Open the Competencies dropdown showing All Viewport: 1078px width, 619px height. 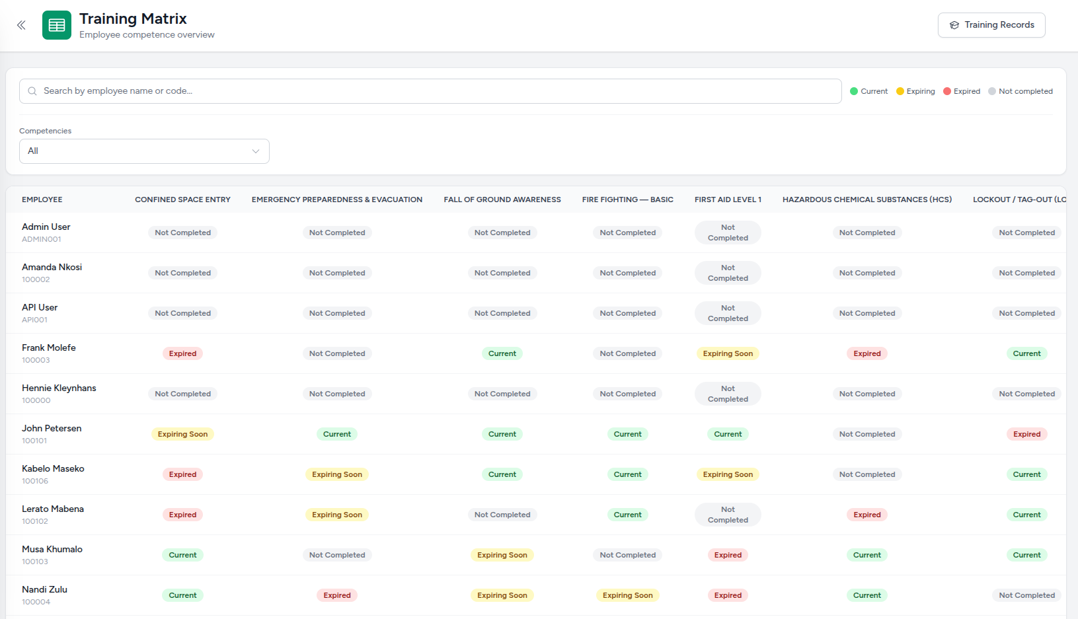point(144,151)
